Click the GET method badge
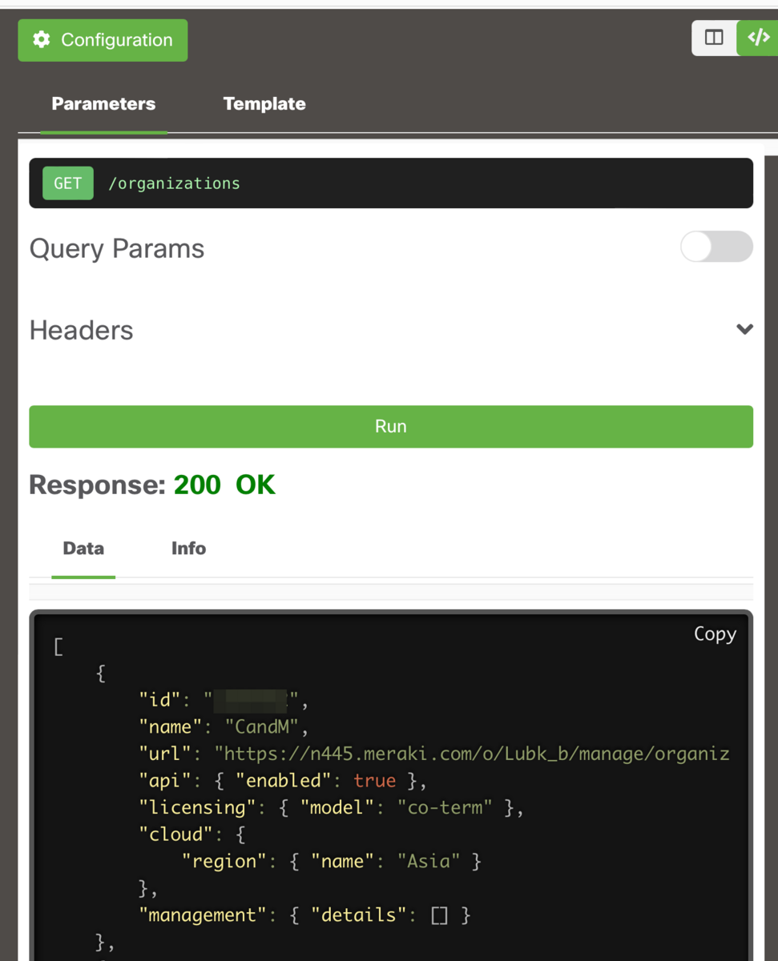 point(67,183)
